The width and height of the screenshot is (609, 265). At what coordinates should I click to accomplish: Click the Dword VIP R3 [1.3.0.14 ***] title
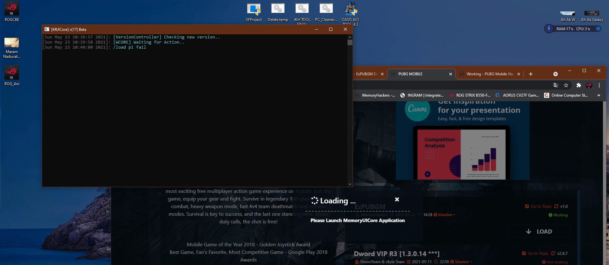point(397,254)
